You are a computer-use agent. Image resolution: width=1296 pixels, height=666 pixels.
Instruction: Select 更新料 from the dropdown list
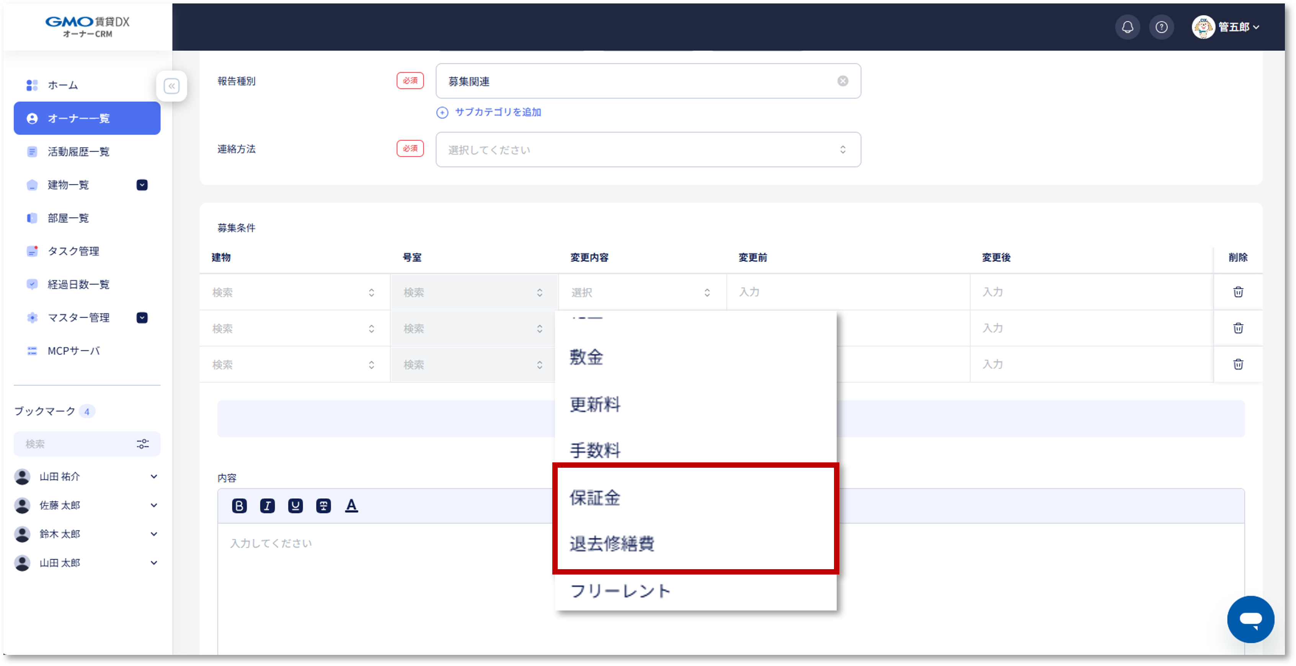tap(695, 404)
